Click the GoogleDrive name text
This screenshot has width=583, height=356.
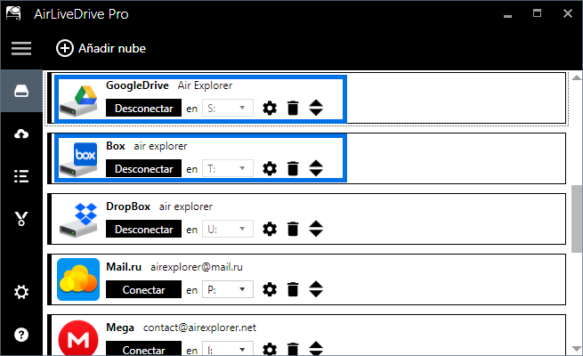click(x=137, y=85)
